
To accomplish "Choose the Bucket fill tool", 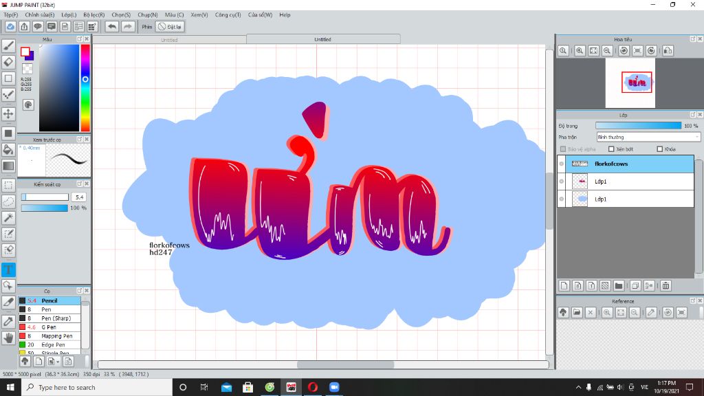I will [8, 149].
